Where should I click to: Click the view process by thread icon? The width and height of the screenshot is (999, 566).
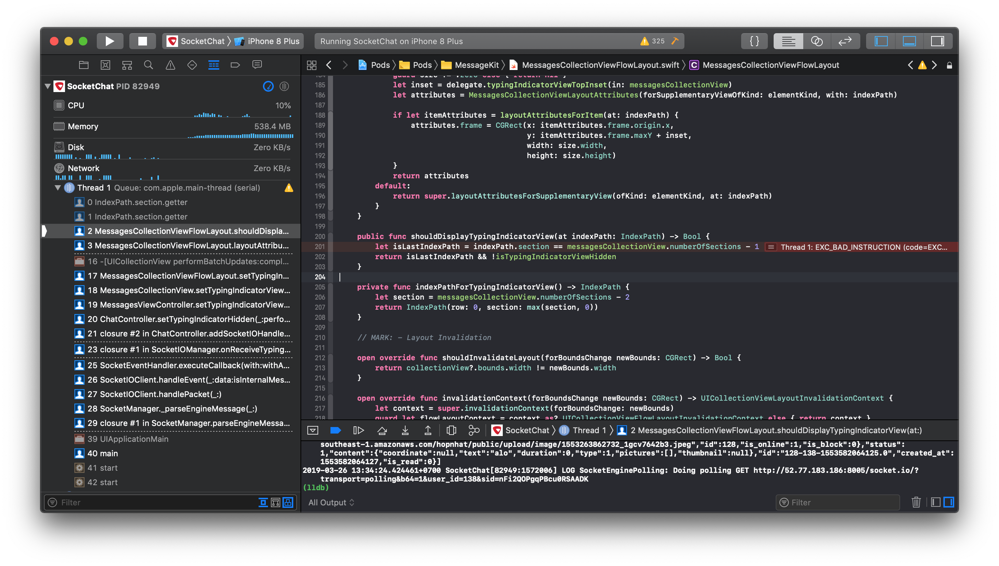(284, 86)
